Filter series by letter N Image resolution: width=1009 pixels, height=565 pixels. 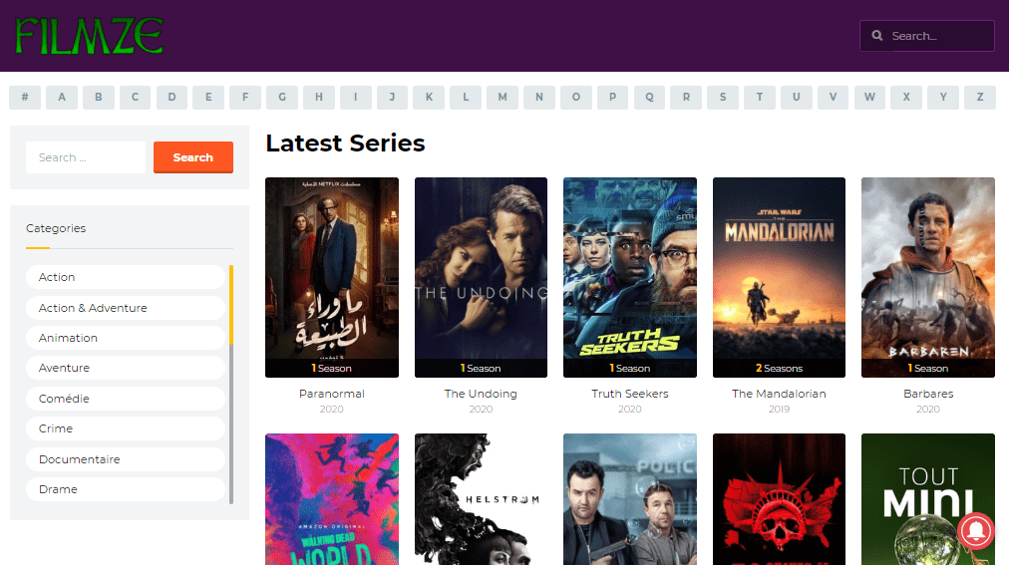pyautogui.click(x=539, y=97)
